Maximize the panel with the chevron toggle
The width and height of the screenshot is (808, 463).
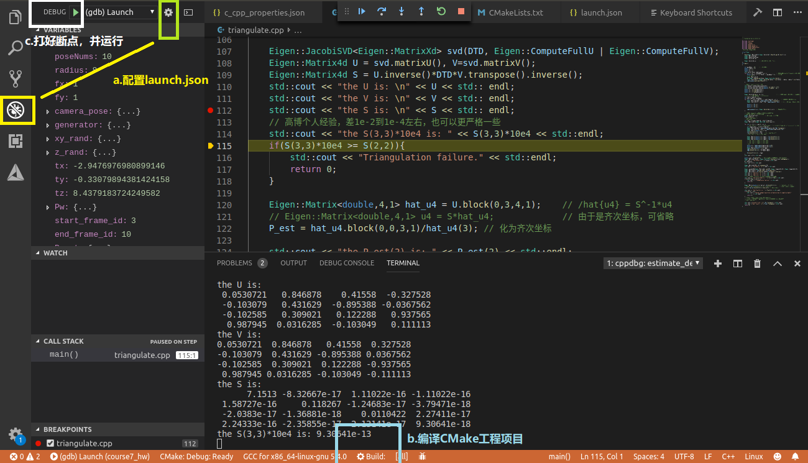777,264
